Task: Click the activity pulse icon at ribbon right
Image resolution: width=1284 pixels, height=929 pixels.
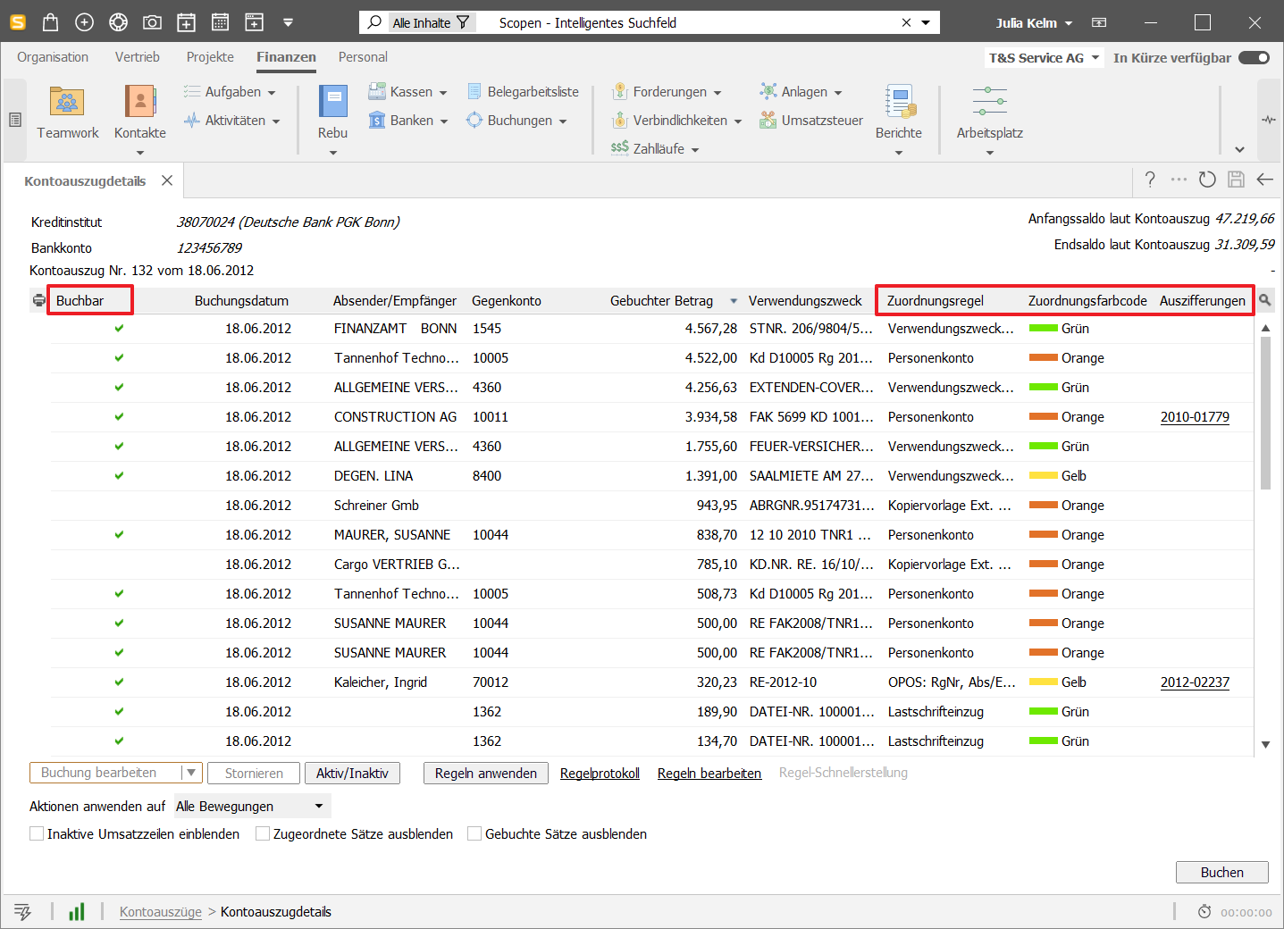Action: (x=1269, y=120)
